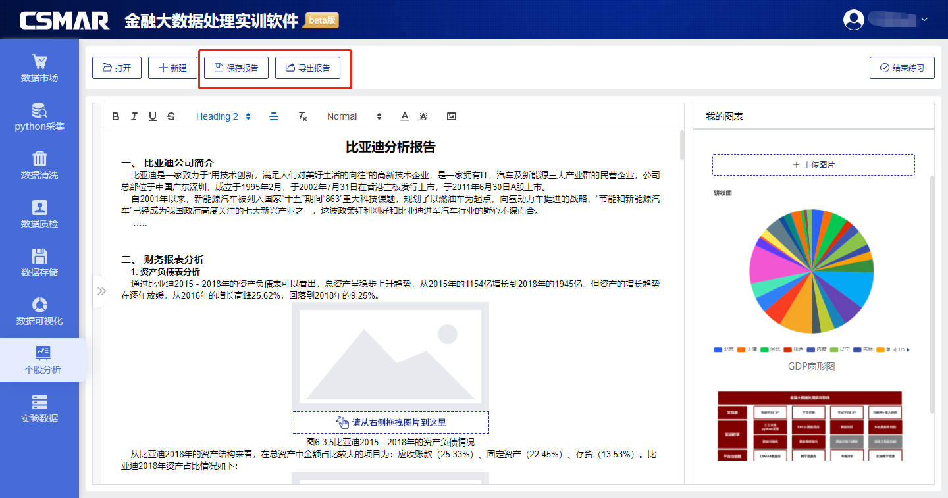
Task: Open the Heading 2 dropdown
Action: [223, 116]
